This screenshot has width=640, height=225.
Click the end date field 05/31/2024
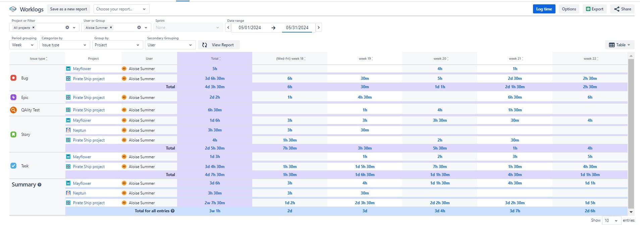tap(297, 27)
